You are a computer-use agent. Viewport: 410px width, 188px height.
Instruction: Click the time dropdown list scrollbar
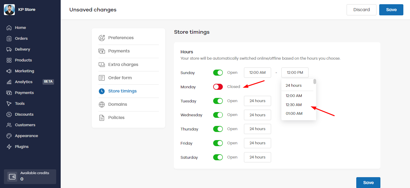(x=315, y=82)
